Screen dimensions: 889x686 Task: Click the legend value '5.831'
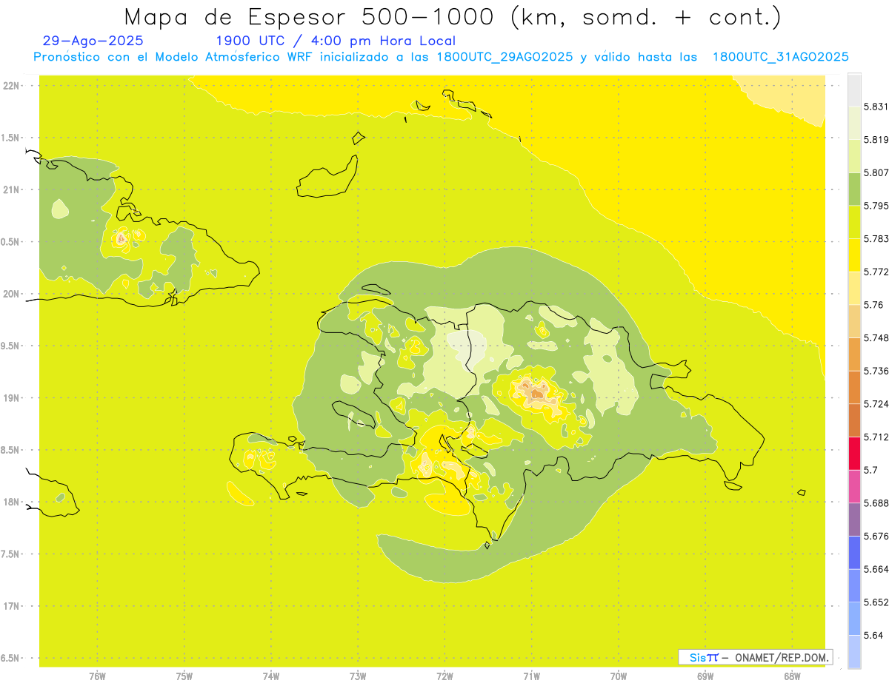coord(876,107)
